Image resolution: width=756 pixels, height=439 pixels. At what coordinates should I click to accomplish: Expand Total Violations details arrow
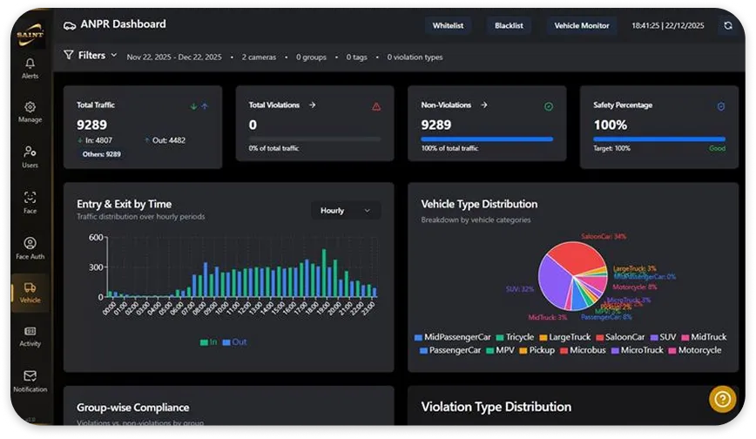[312, 105]
